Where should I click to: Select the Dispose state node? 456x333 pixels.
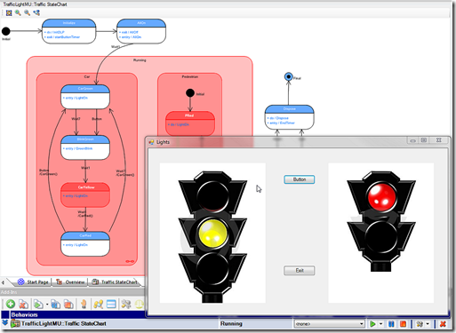pos(289,117)
